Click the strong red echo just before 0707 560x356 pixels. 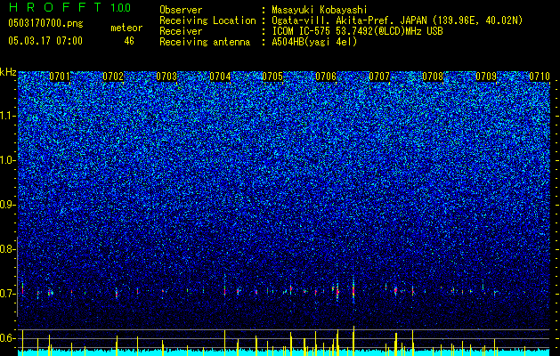[x=353, y=290]
